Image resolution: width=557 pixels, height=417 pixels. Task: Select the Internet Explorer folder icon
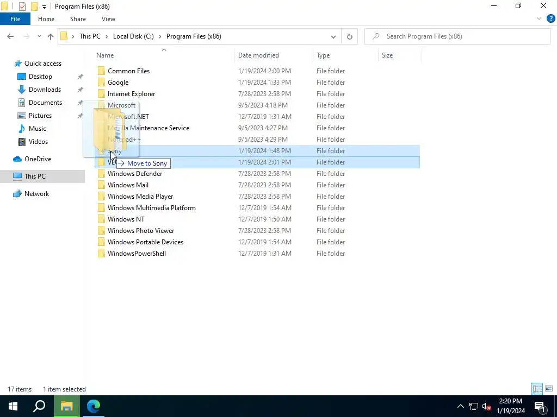[x=102, y=94]
